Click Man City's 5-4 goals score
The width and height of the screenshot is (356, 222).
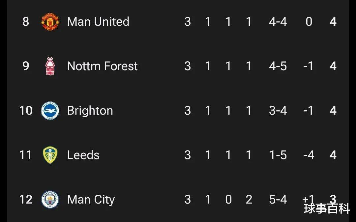click(278, 200)
